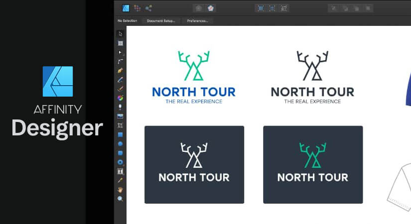Open Document Setup
Viewport: 411px width, 224px height.
(161, 21)
